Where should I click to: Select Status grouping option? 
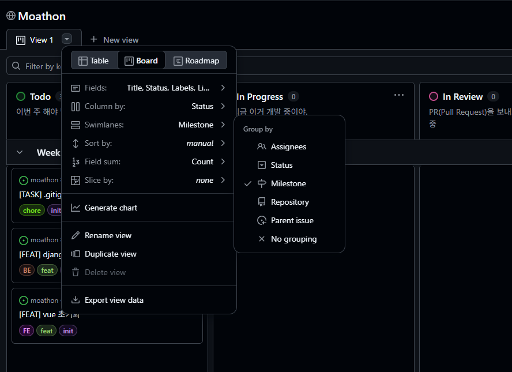tap(281, 165)
